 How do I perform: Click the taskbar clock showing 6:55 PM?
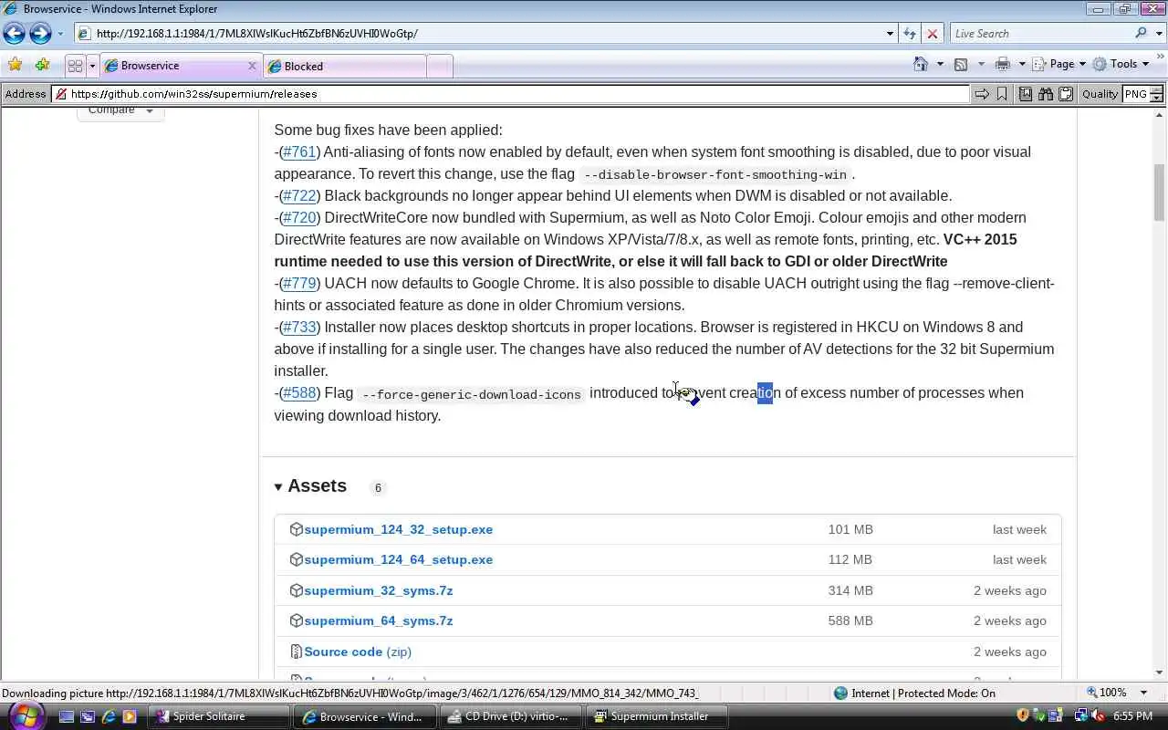point(1132,716)
